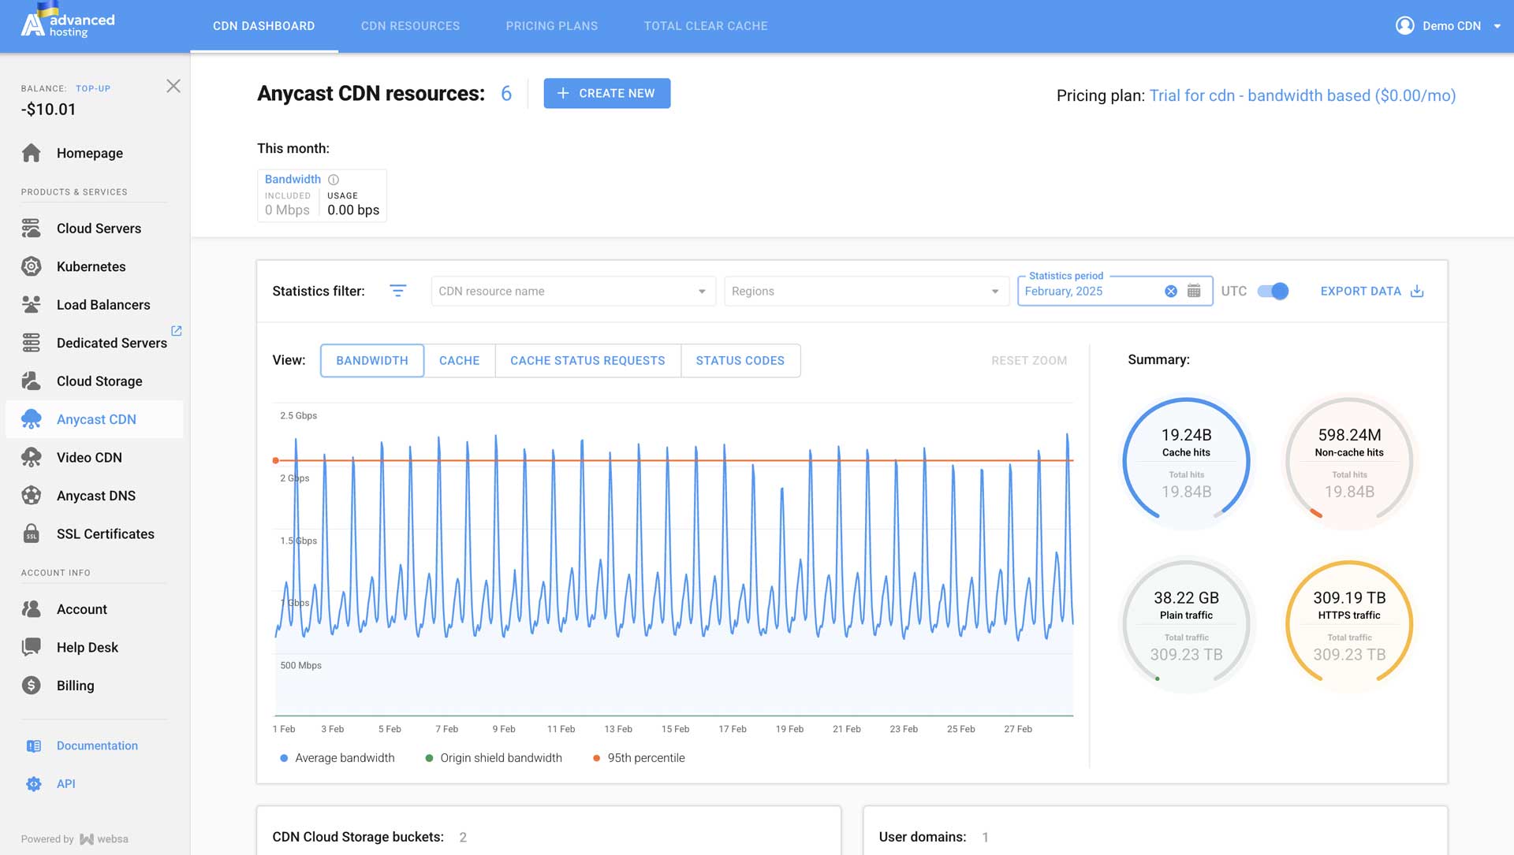This screenshot has width=1514, height=855.
Task: Click the Account people icon
Action: (32, 609)
